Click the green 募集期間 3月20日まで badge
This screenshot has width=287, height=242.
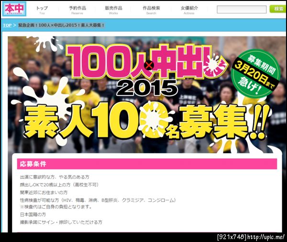(256, 73)
